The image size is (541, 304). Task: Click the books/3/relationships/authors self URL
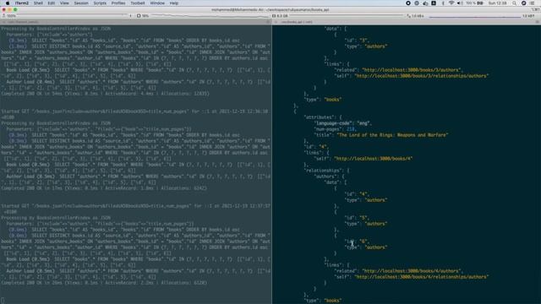[421, 76]
